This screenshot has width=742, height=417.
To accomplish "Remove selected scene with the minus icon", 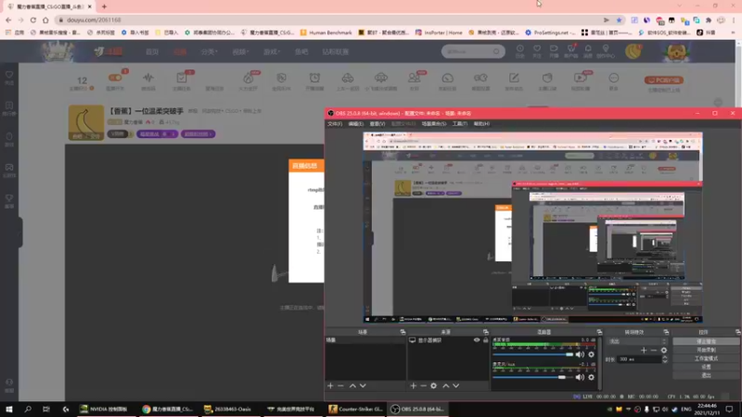I will tap(340, 385).
